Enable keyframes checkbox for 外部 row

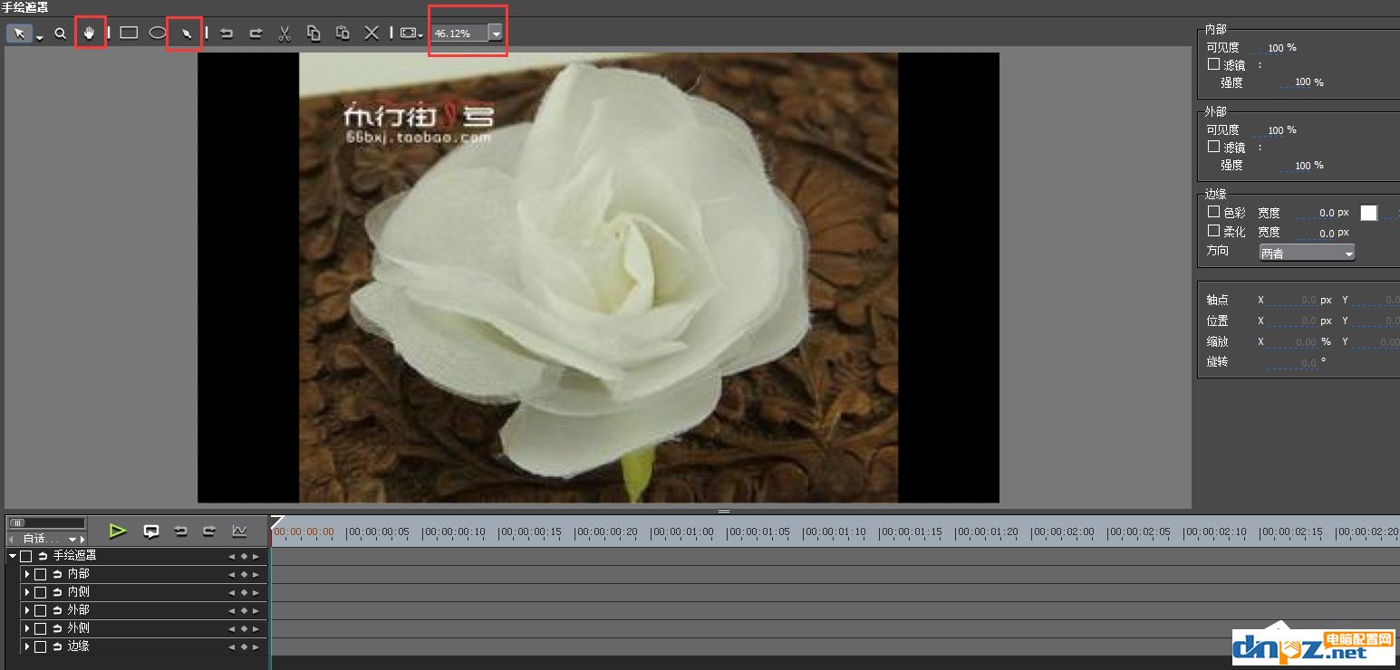pos(40,610)
